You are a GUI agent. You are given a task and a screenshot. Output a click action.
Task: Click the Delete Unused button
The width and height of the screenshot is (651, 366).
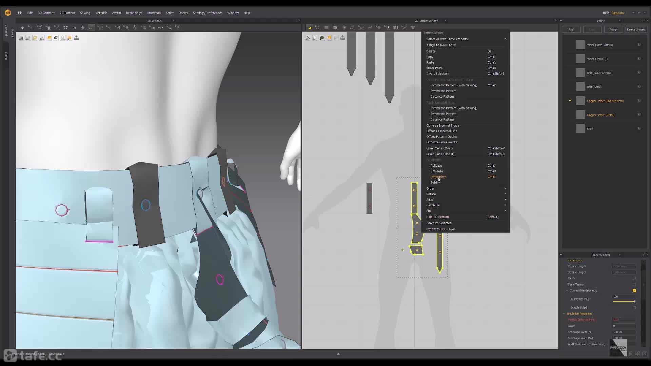click(x=636, y=29)
